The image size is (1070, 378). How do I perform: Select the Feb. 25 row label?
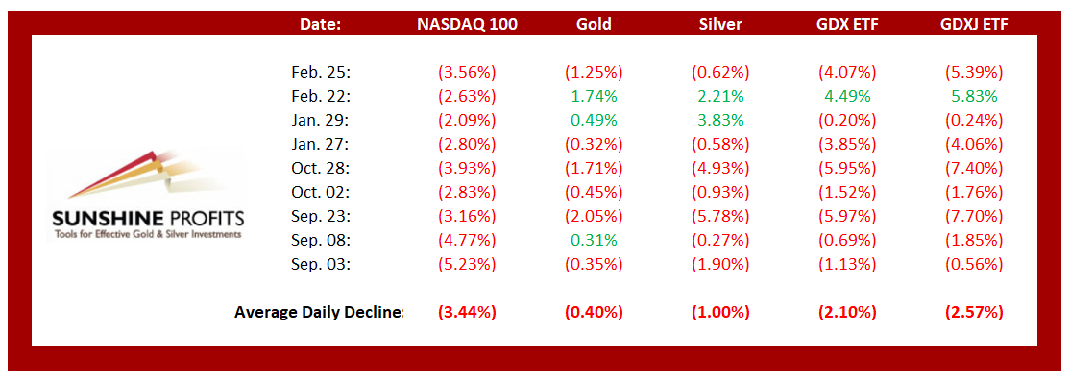[321, 72]
